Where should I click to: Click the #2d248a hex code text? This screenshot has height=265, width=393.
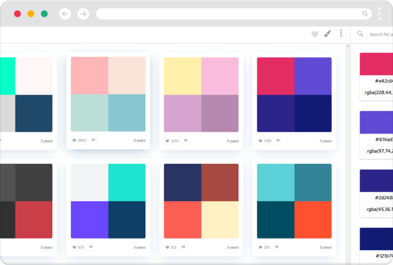[384, 198]
